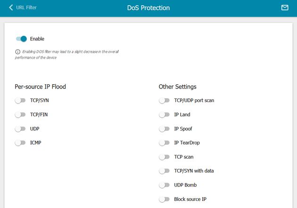Enable Block source IP toggle
The width and height of the screenshot is (297, 208).
click(164, 199)
